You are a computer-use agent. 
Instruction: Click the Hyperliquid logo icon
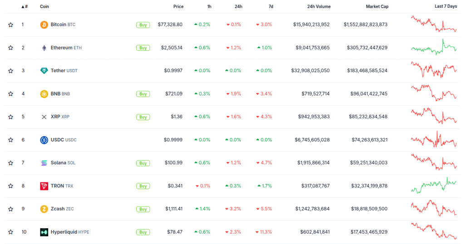44,232
